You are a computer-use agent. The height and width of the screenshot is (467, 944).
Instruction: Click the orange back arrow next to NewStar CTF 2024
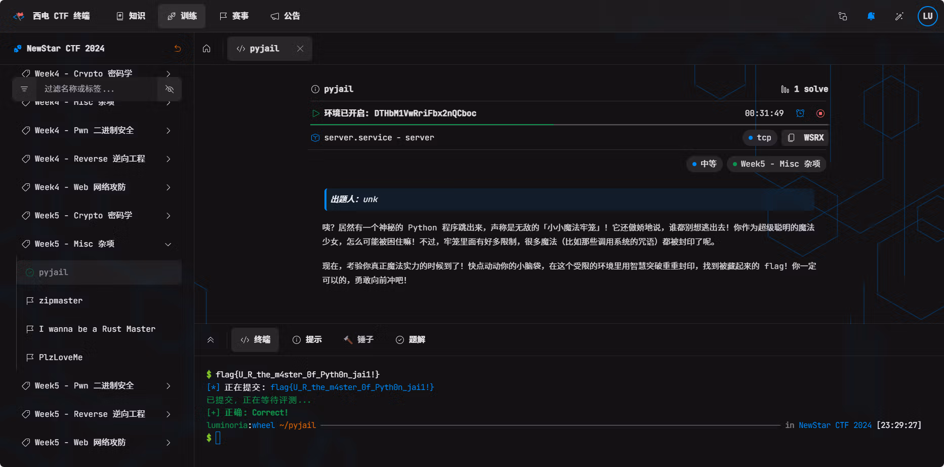pyautogui.click(x=178, y=49)
